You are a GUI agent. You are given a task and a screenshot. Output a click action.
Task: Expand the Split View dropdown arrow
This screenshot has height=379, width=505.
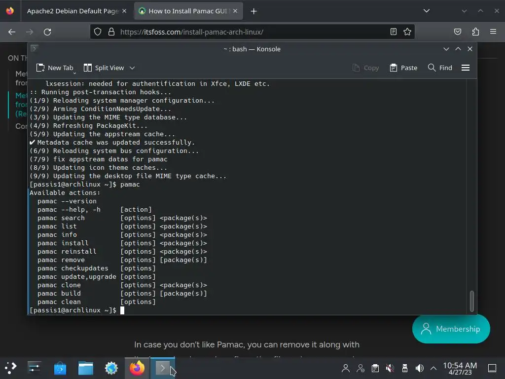132,68
